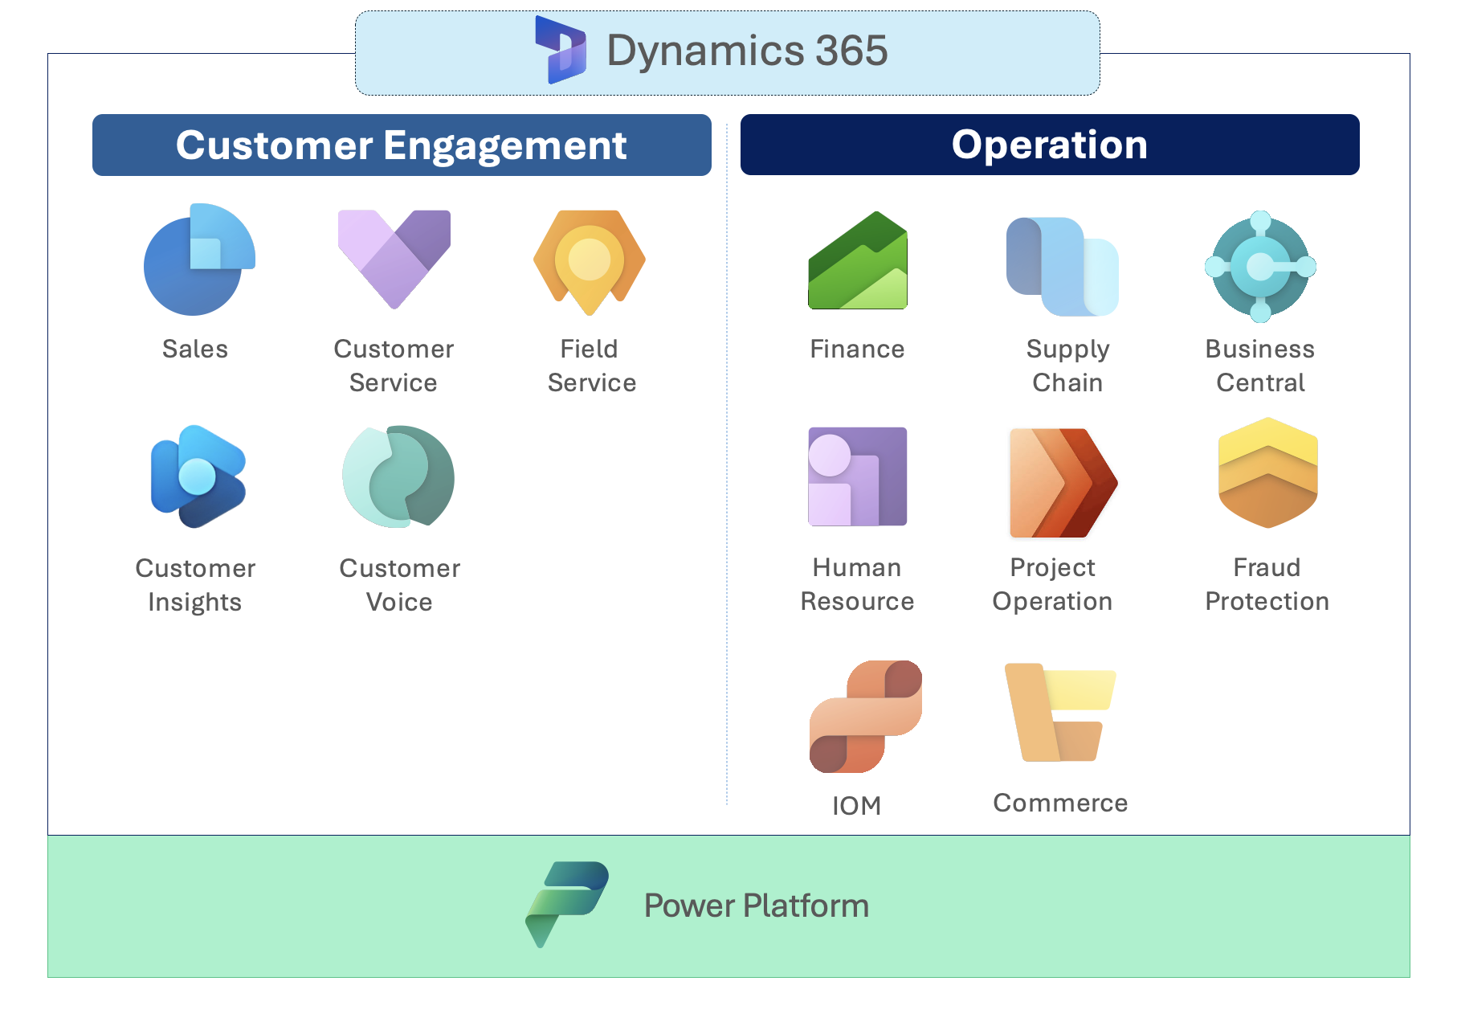This screenshot has height=1014, width=1457.
Task: Click the Power Platform label text
Action: pos(756,906)
